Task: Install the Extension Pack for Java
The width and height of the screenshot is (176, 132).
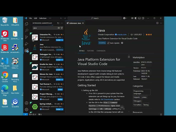Action: pyautogui.click(x=58, y=40)
